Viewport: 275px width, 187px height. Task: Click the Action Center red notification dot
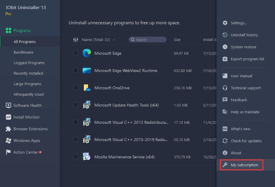pyautogui.click(x=40, y=152)
